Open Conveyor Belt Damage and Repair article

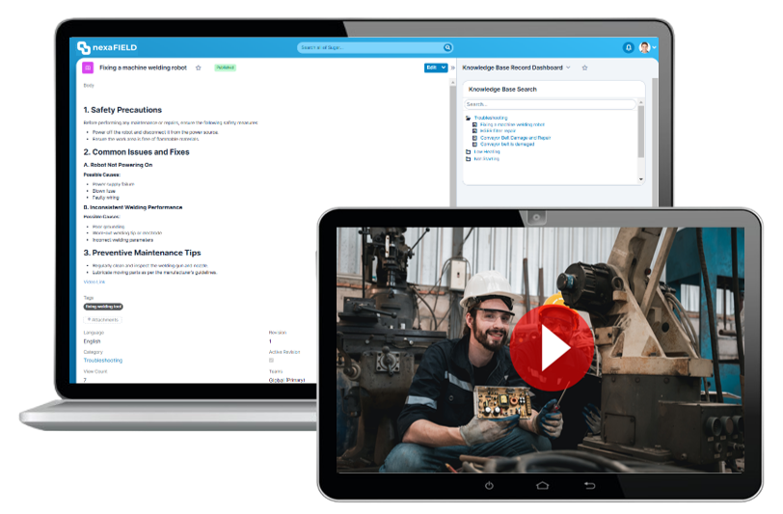point(515,137)
